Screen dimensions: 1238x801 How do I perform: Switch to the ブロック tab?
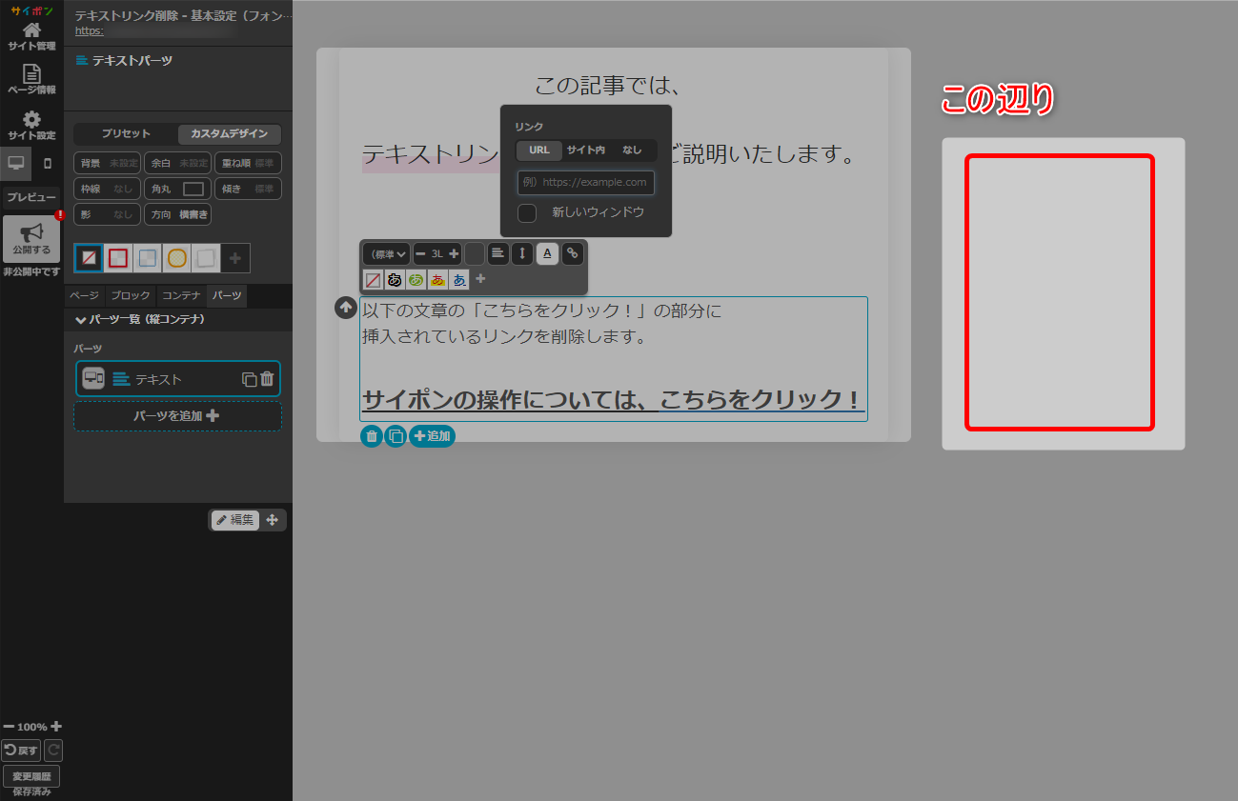[130, 296]
